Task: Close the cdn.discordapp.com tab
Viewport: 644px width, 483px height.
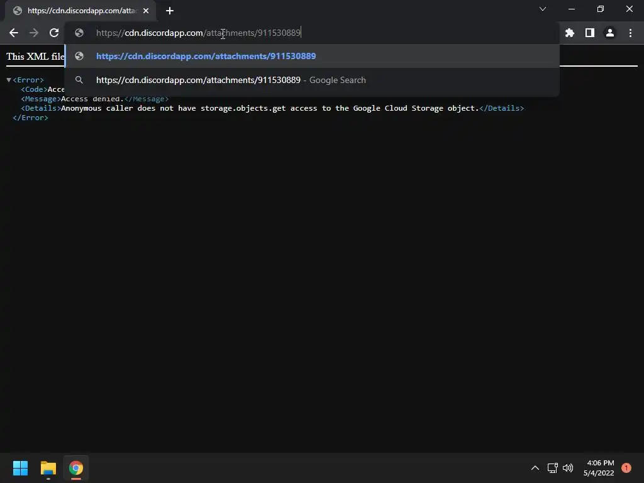Action: click(x=146, y=11)
